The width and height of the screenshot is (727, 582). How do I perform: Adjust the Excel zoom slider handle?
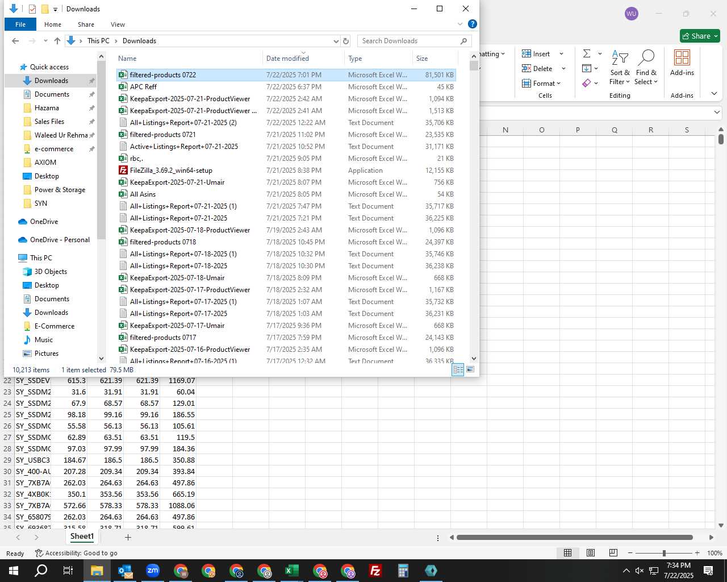click(663, 553)
